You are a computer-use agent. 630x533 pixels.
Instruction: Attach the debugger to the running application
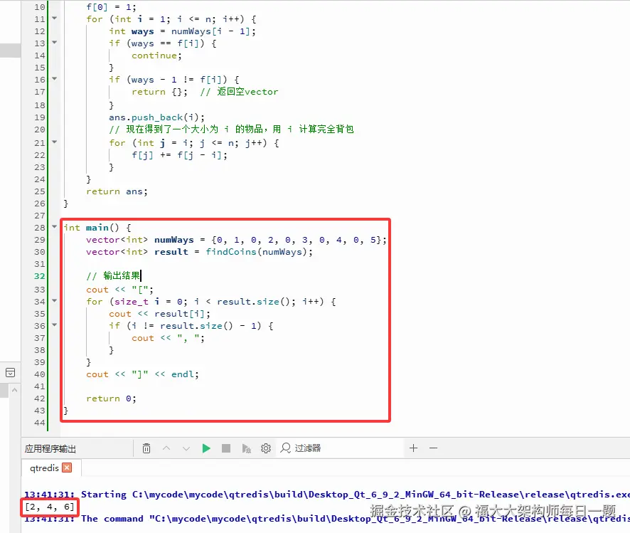[x=246, y=448]
